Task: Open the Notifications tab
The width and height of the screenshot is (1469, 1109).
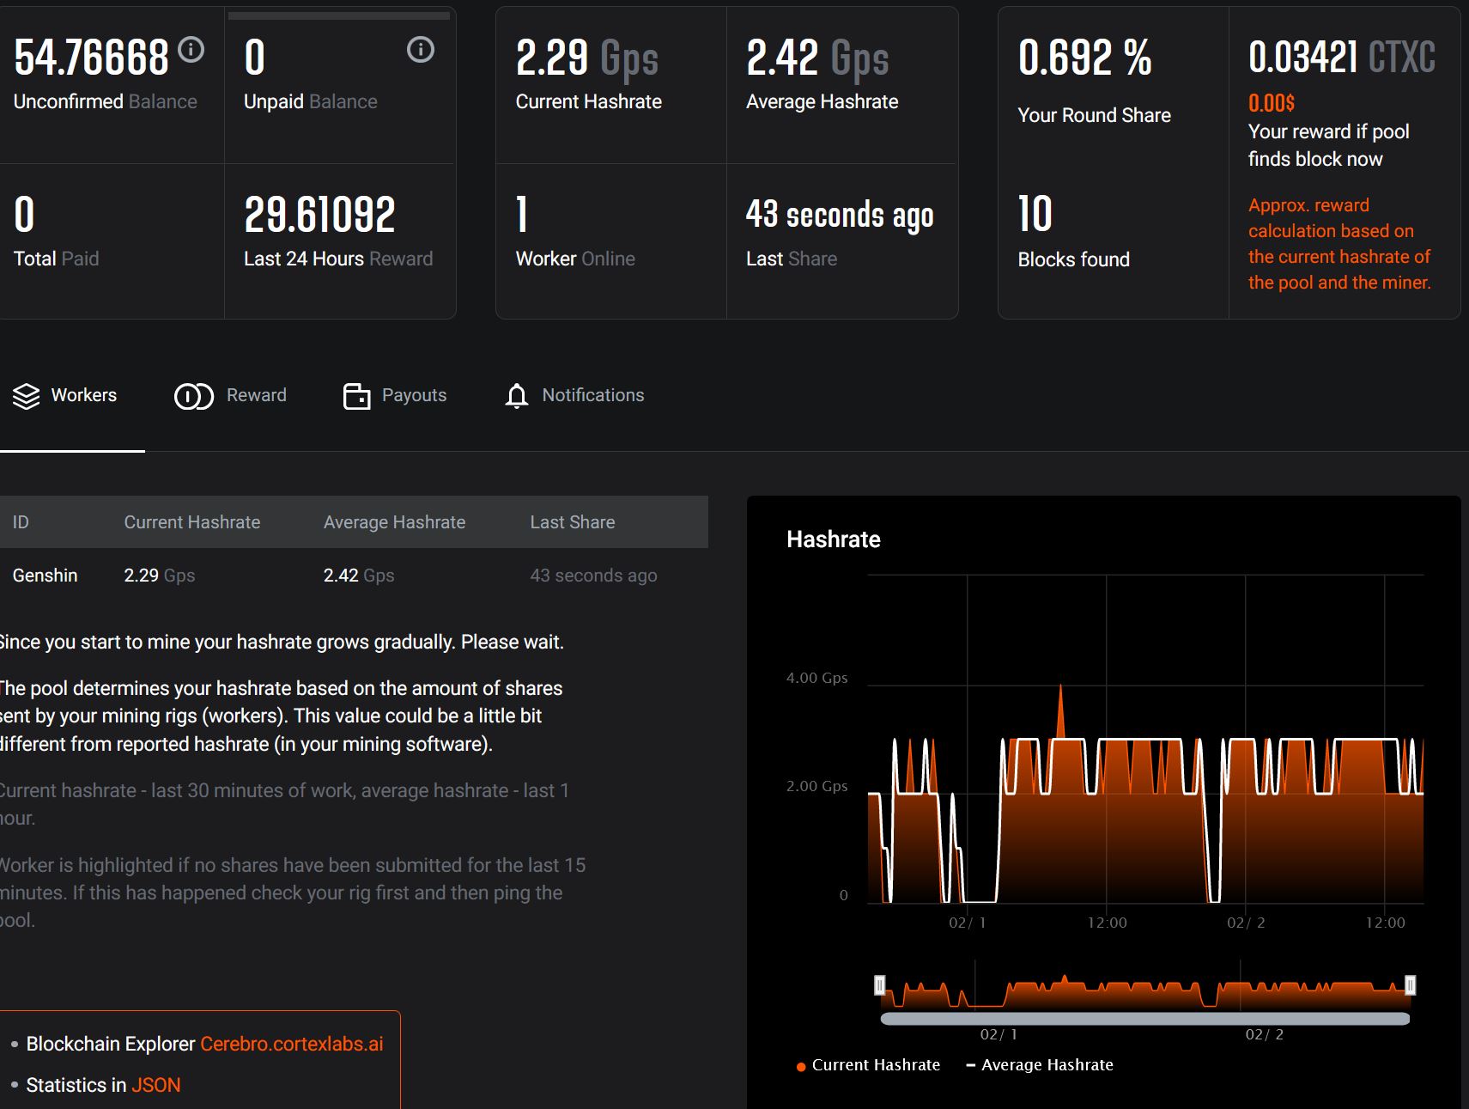Action: pyautogui.click(x=592, y=395)
